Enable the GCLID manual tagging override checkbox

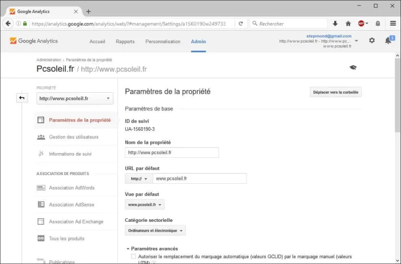(133, 256)
